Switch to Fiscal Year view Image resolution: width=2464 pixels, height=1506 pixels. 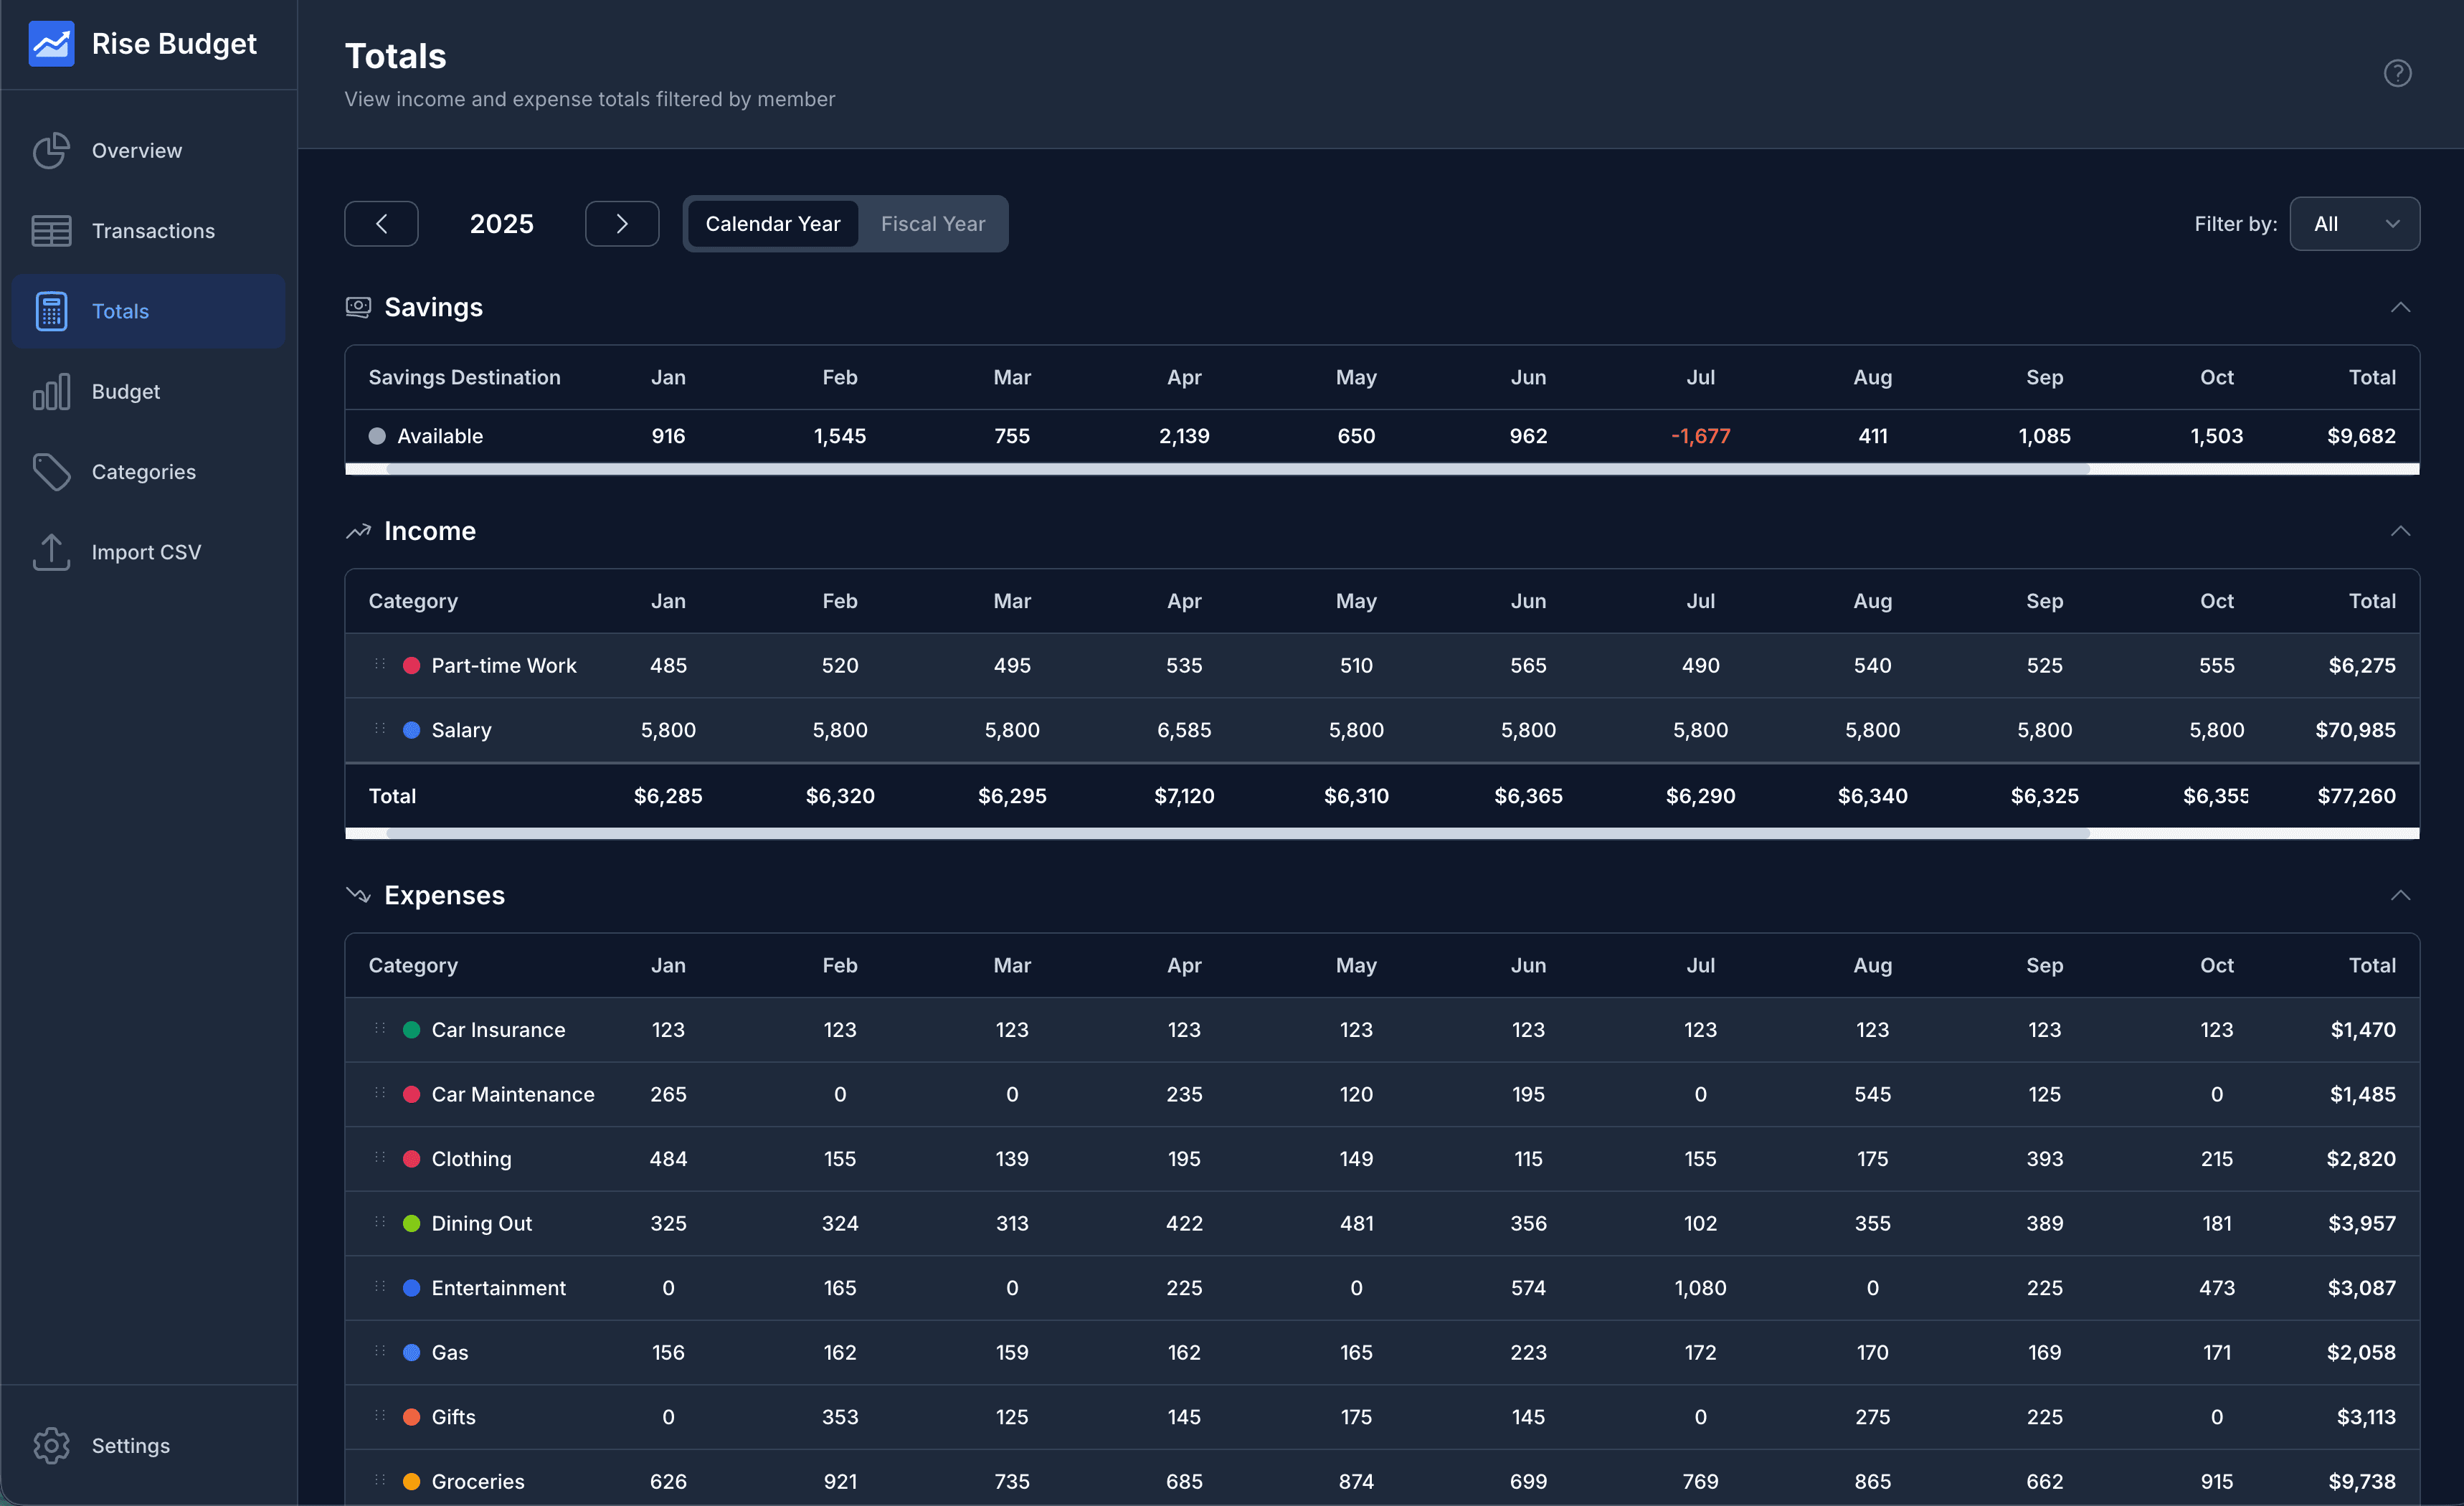932,224
